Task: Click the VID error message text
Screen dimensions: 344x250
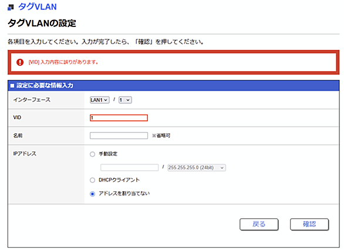Action: pyautogui.click(x=63, y=62)
